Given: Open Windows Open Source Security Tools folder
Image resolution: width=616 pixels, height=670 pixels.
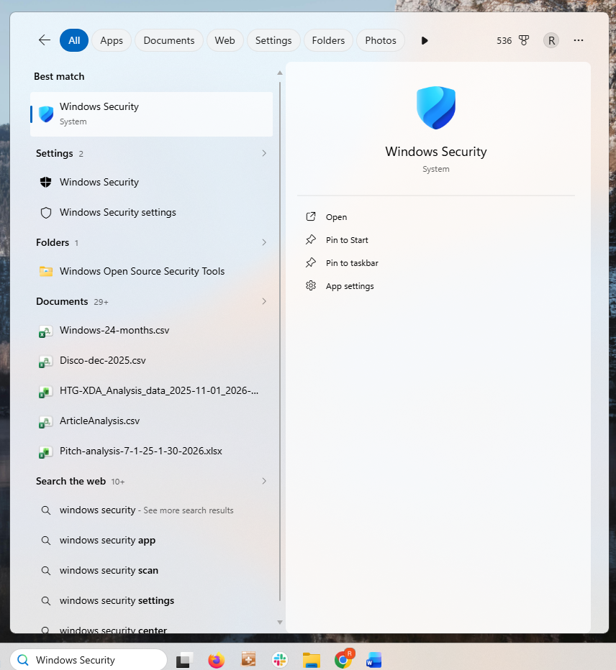Looking at the screenshot, I should tap(151, 271).
